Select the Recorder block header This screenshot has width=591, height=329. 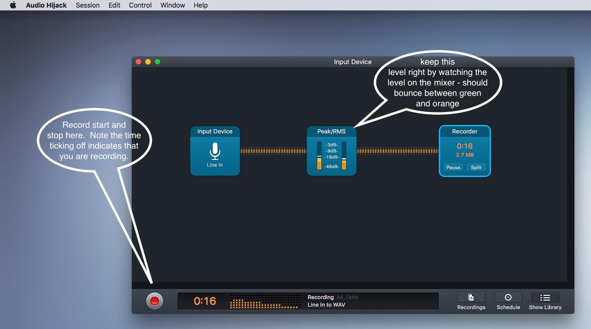pyautogui.click(x=464, y=132)
